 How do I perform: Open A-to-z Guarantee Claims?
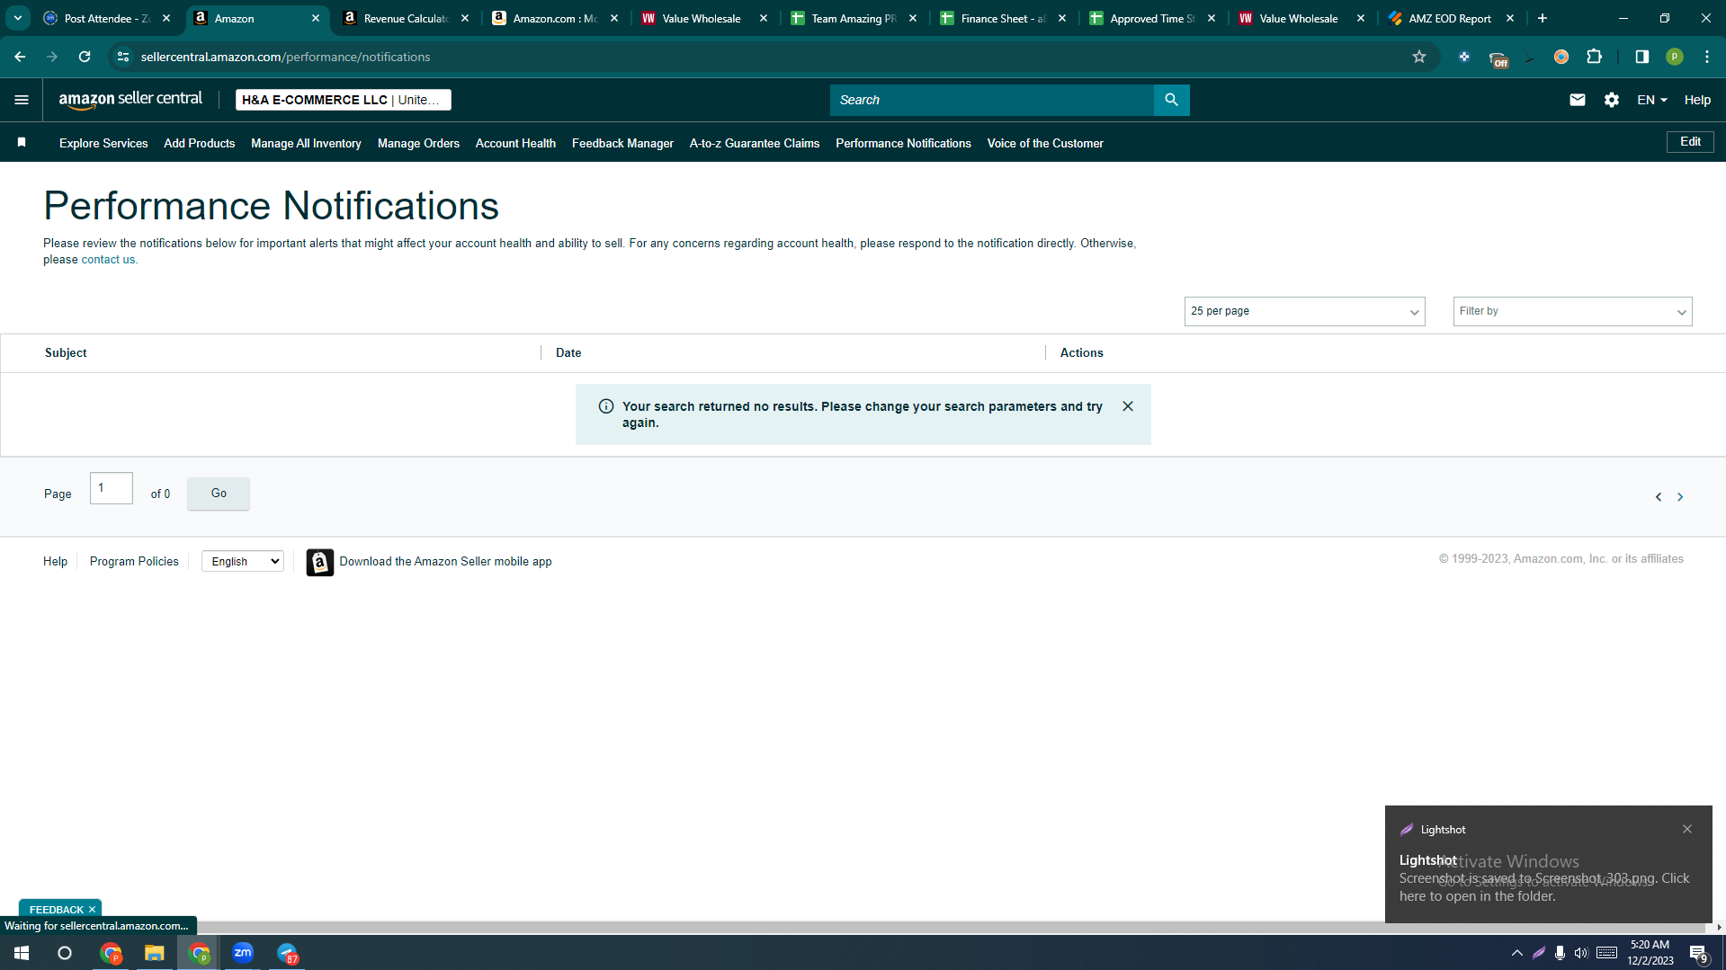click(x=755, y=143)
